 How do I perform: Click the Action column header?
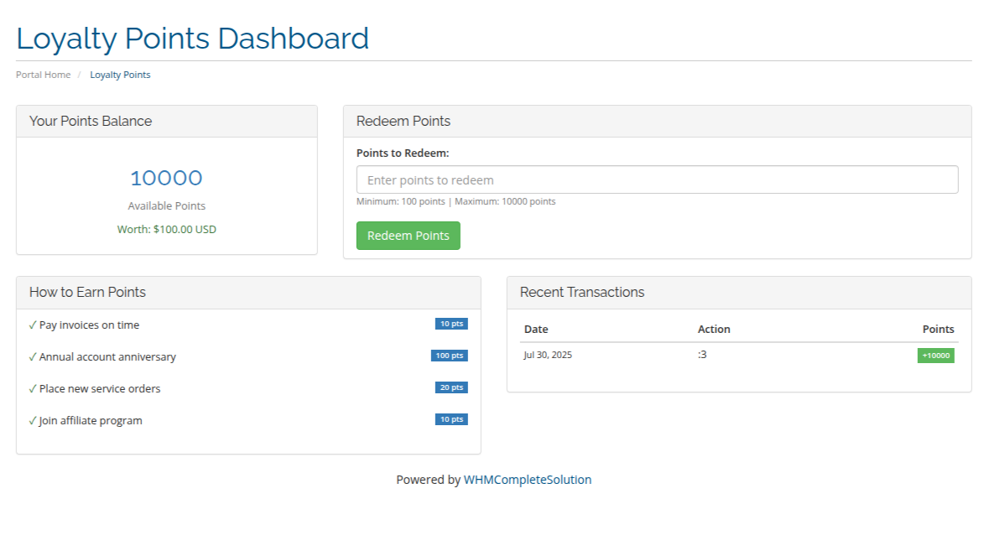click(714, 329)
